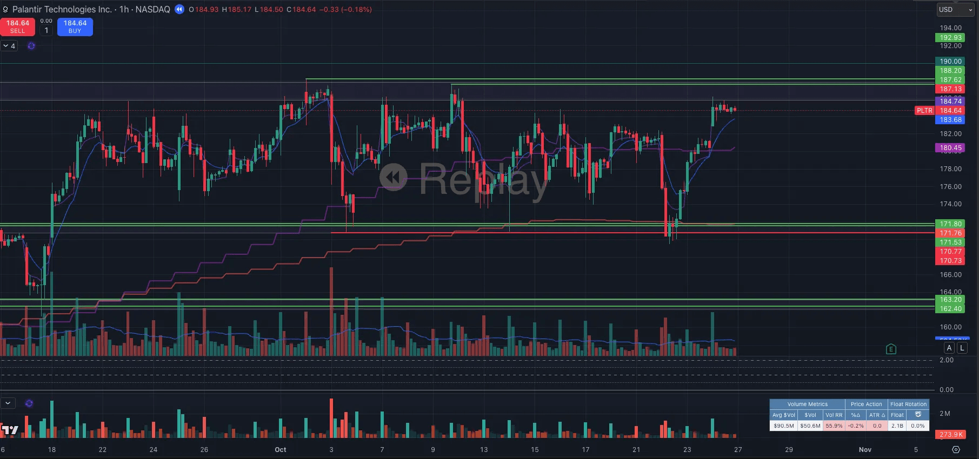Click the Palantir Technologies Inc. symbol title
The width and height of the screenshot is (979, 459).
coord(62,9)
